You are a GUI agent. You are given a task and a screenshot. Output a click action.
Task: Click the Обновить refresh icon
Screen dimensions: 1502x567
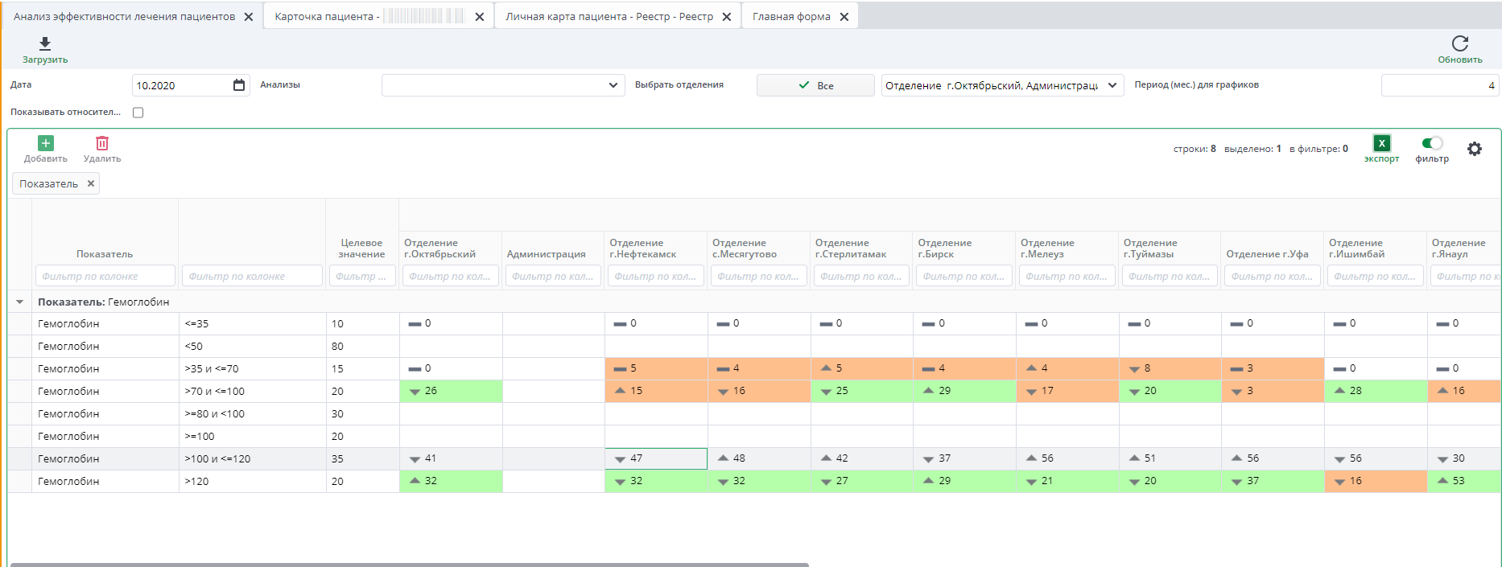1459,43
